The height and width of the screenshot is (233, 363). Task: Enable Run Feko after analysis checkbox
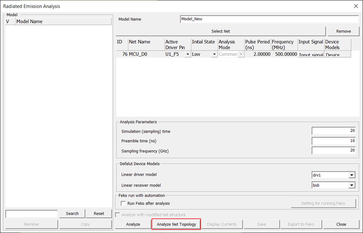pyautogui.click(x=124, y=203)
